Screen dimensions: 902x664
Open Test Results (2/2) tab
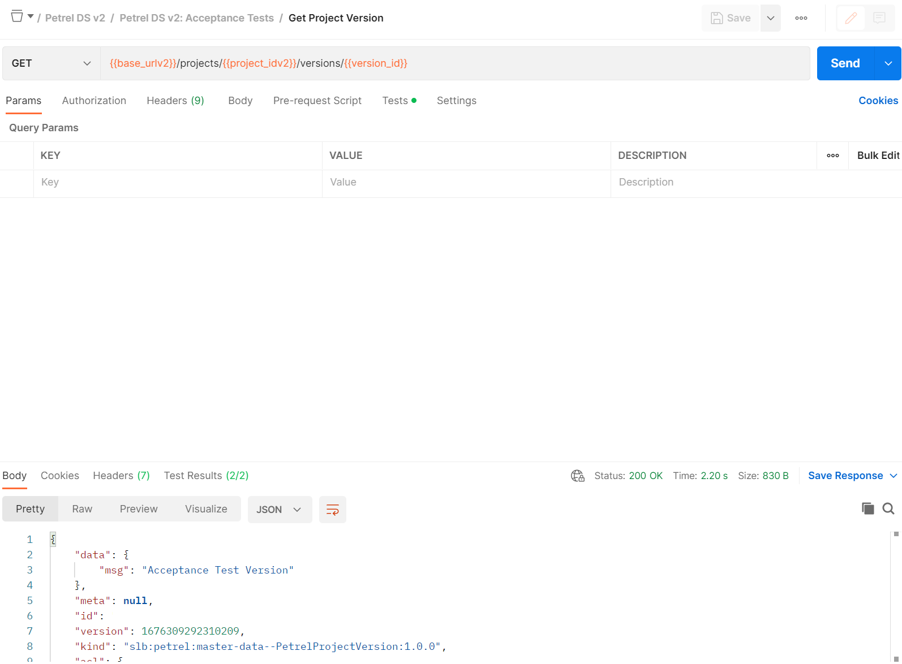pos(207,476)
